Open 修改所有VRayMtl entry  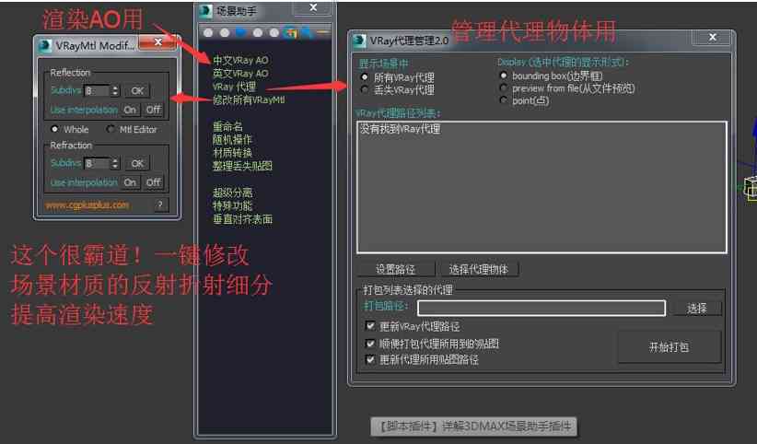coord(249,100)
